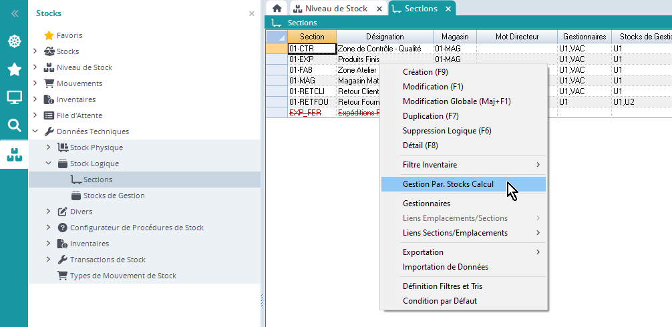This screenshot has width=672, height=327.
Task: Sort by the Désignation column header
Action: pyautogui.click(x=385, y=37)
